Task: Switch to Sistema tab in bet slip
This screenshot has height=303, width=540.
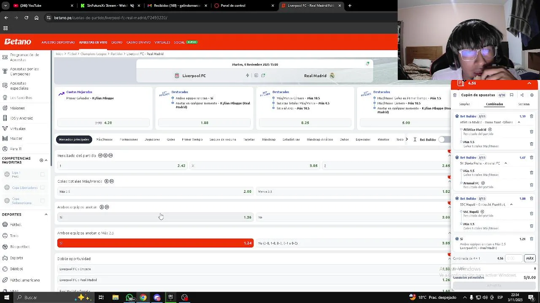Action: [524, 104]
